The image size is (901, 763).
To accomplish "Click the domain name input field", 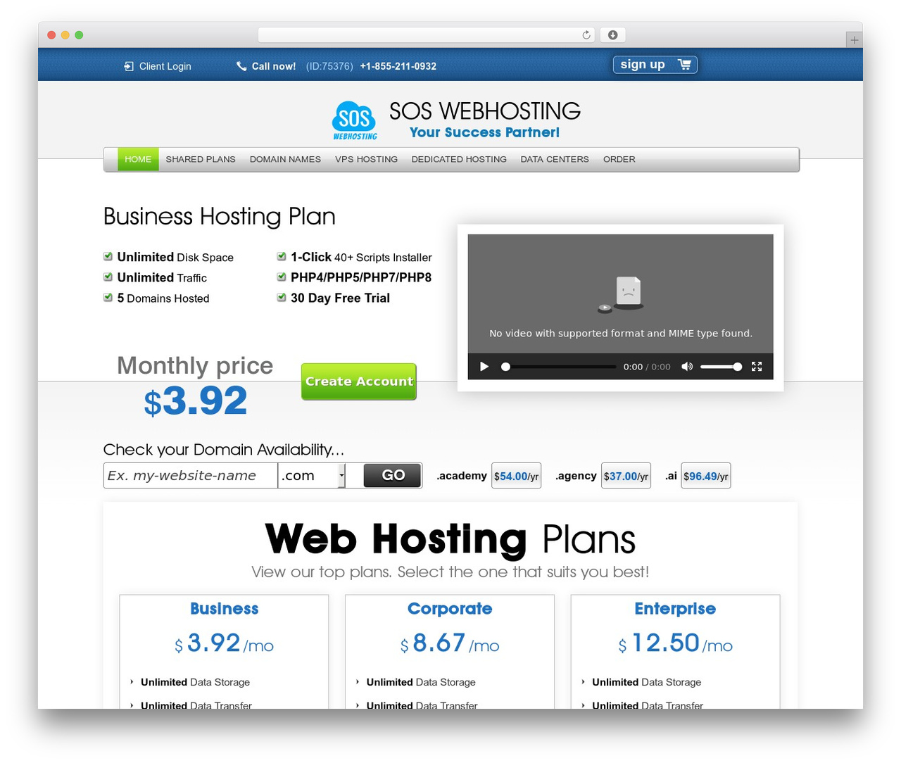I will point(191,476).
